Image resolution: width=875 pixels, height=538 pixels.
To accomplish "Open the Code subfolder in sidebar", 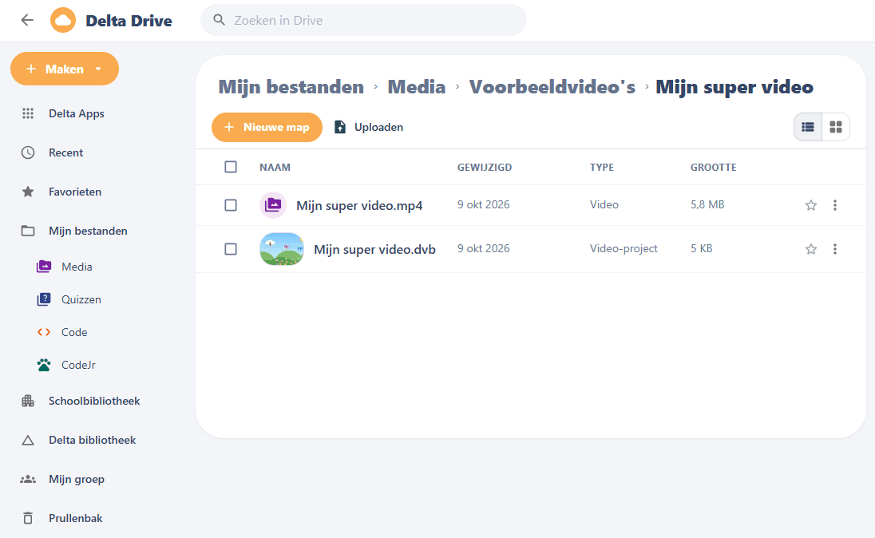I will 74,332.
